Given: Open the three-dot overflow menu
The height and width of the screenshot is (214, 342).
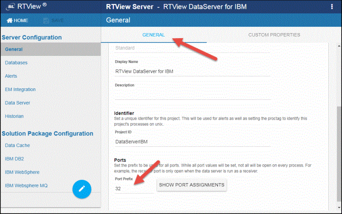Looking at the screenshot, I should tap(332, 6).
